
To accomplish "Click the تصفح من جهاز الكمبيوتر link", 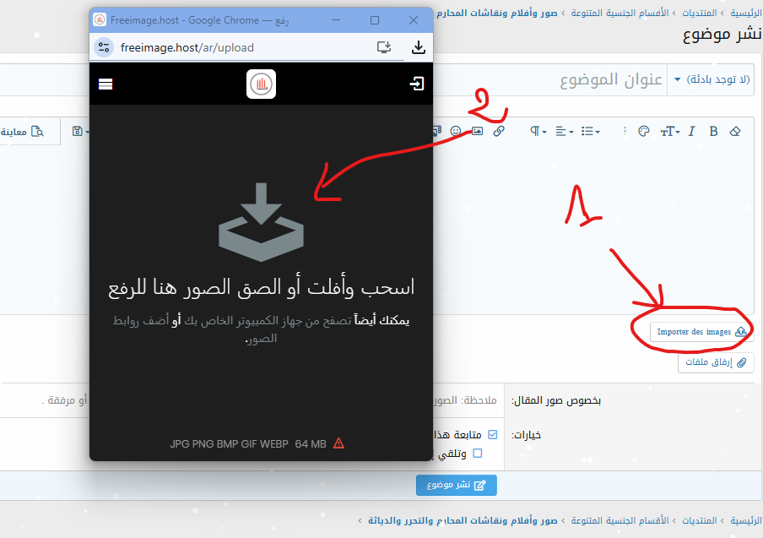I will tap(268, 320).
